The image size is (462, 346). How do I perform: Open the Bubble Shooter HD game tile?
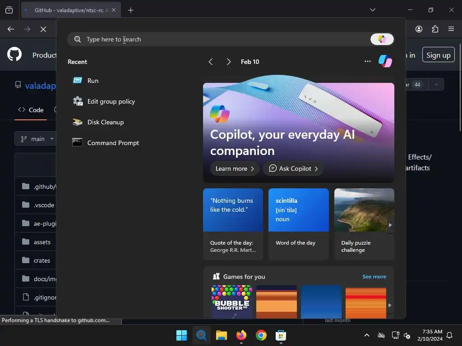(x=232, y=301)
